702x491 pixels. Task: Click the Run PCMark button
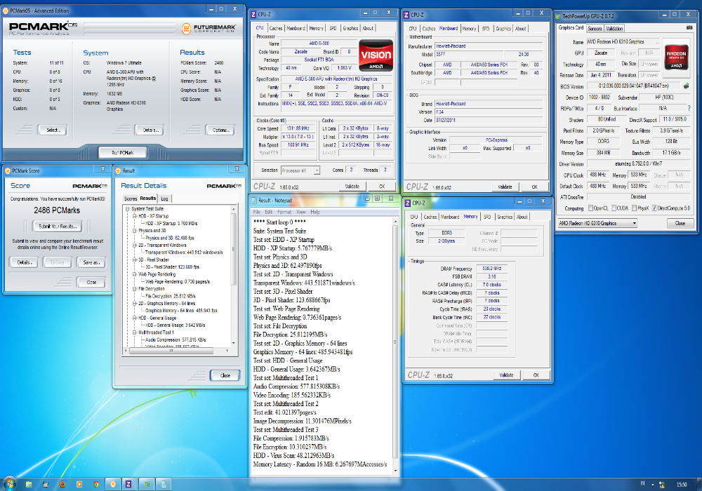coord(123,152)
